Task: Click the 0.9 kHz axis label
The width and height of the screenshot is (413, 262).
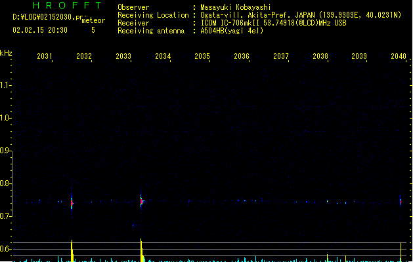Action: point(5,151)
